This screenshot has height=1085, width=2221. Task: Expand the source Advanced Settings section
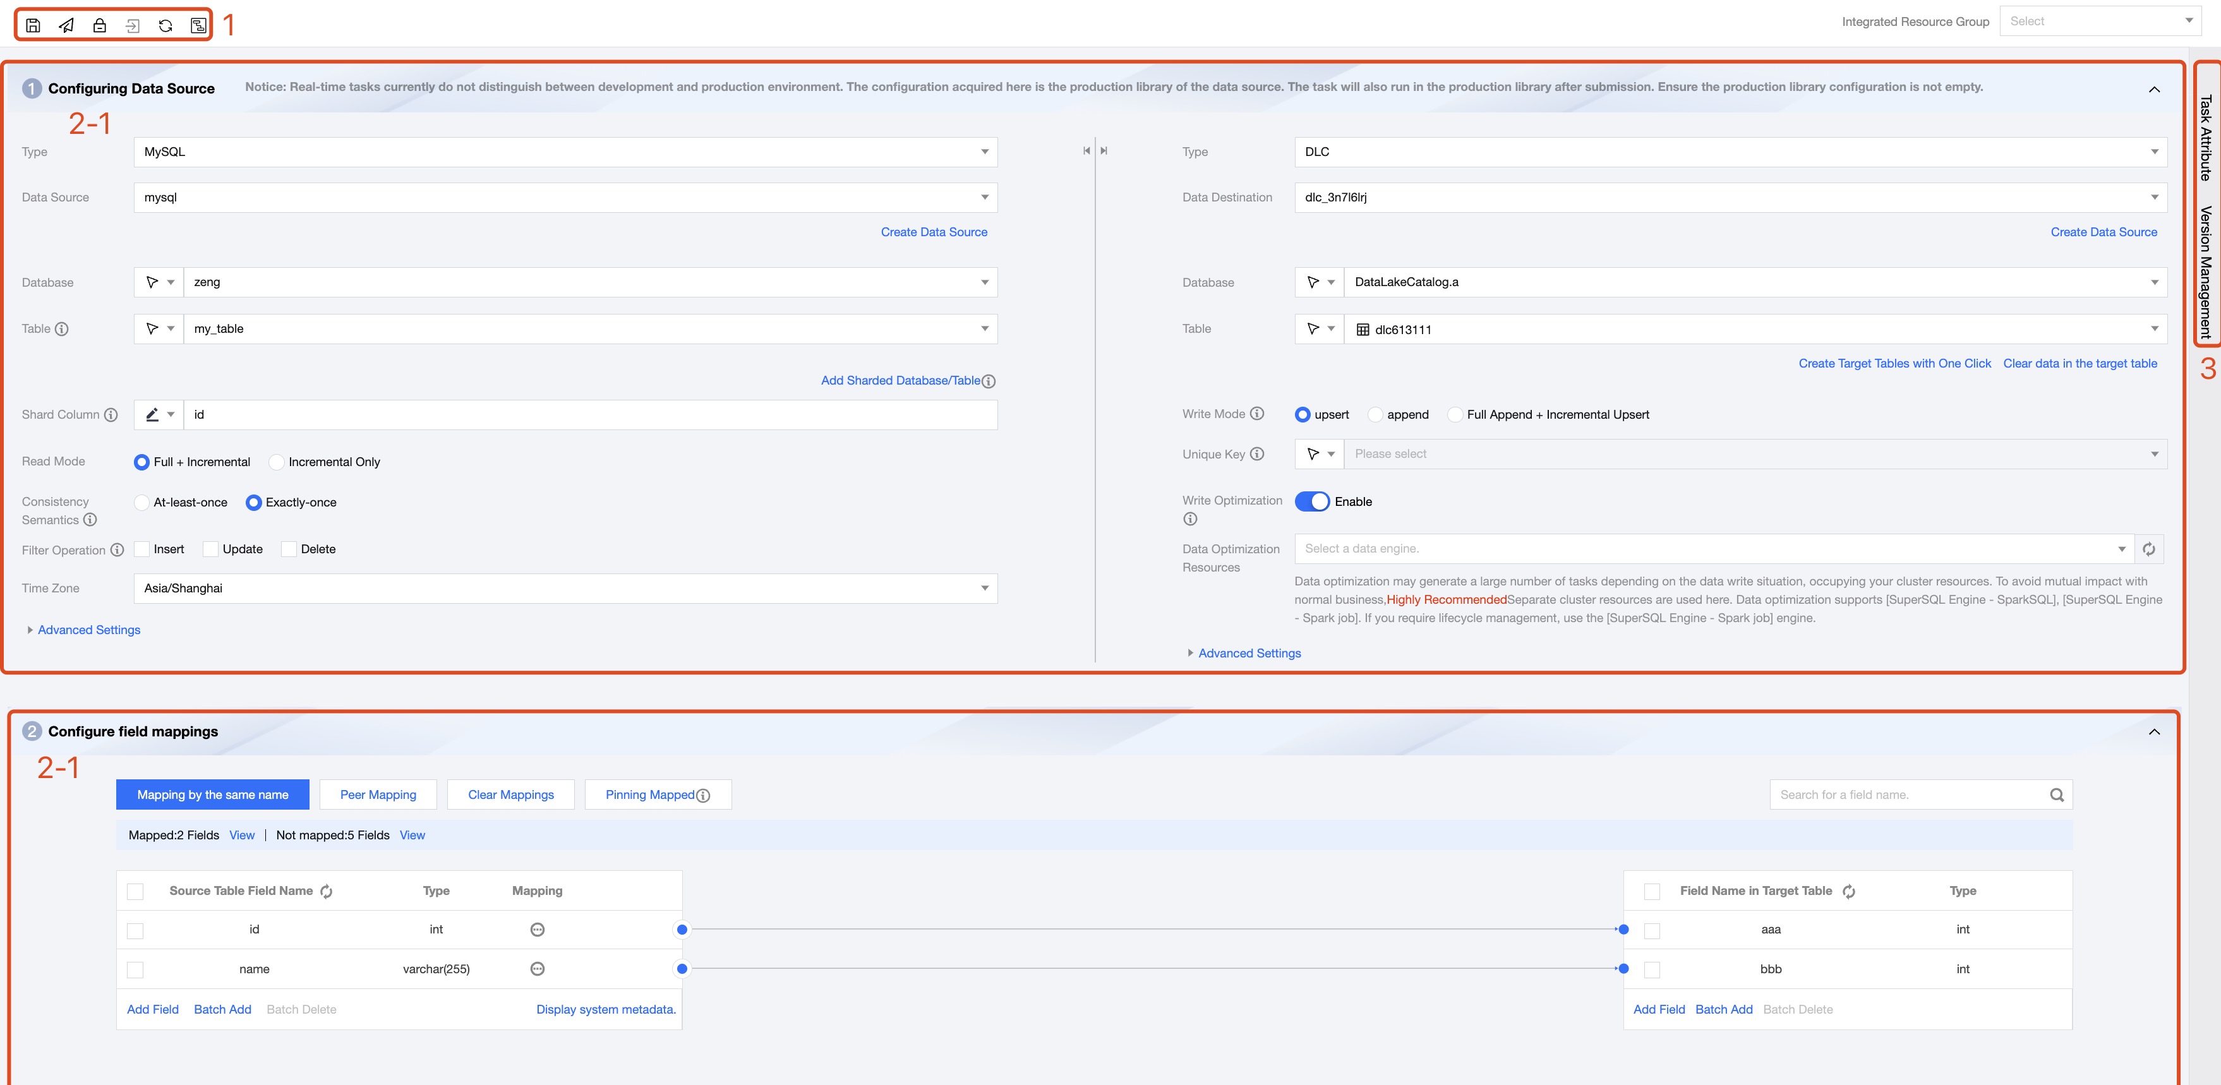(x=88, y=630)
